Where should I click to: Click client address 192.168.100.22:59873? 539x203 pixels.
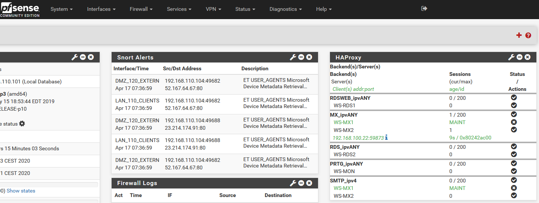coord(358,138)
